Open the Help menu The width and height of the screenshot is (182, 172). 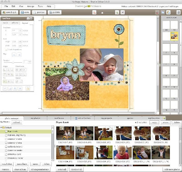49,6
